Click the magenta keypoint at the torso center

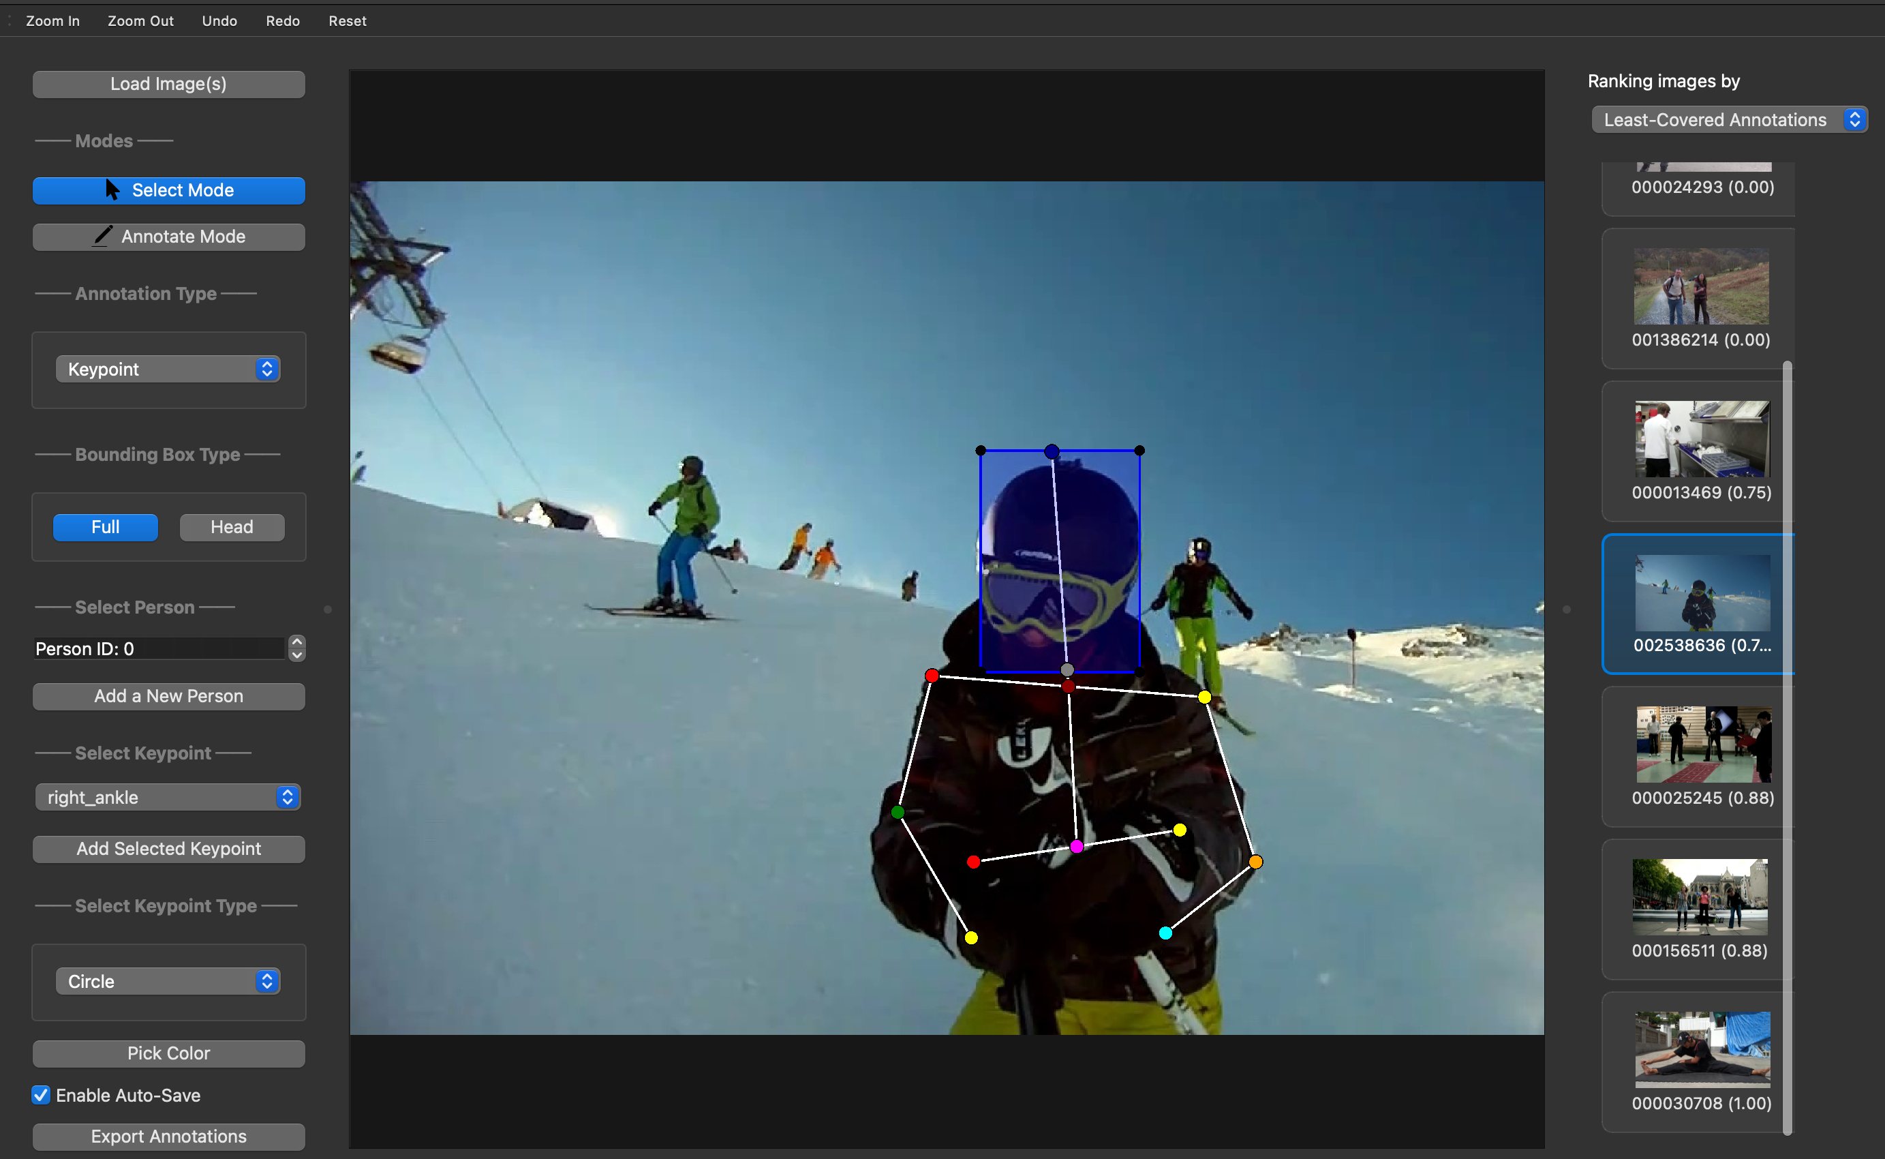(1077, 846)
